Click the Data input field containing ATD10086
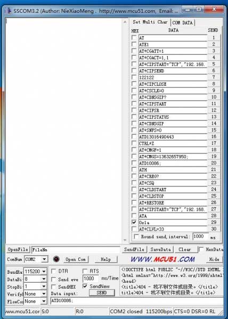 [x=136, y=301]
